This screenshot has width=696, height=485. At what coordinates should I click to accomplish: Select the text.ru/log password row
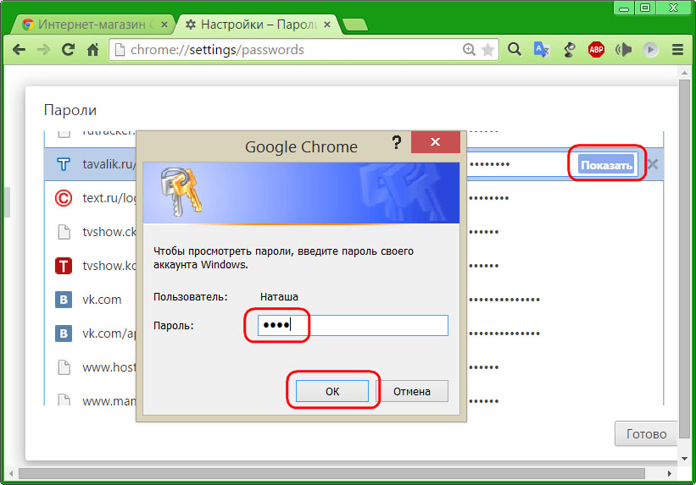click(x=354, y=198)
